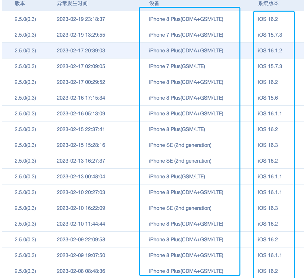Screen dimensions: 304x278
Task: Click iOS 16.2 in the 16:27:37 row
Action: point(268,161)
